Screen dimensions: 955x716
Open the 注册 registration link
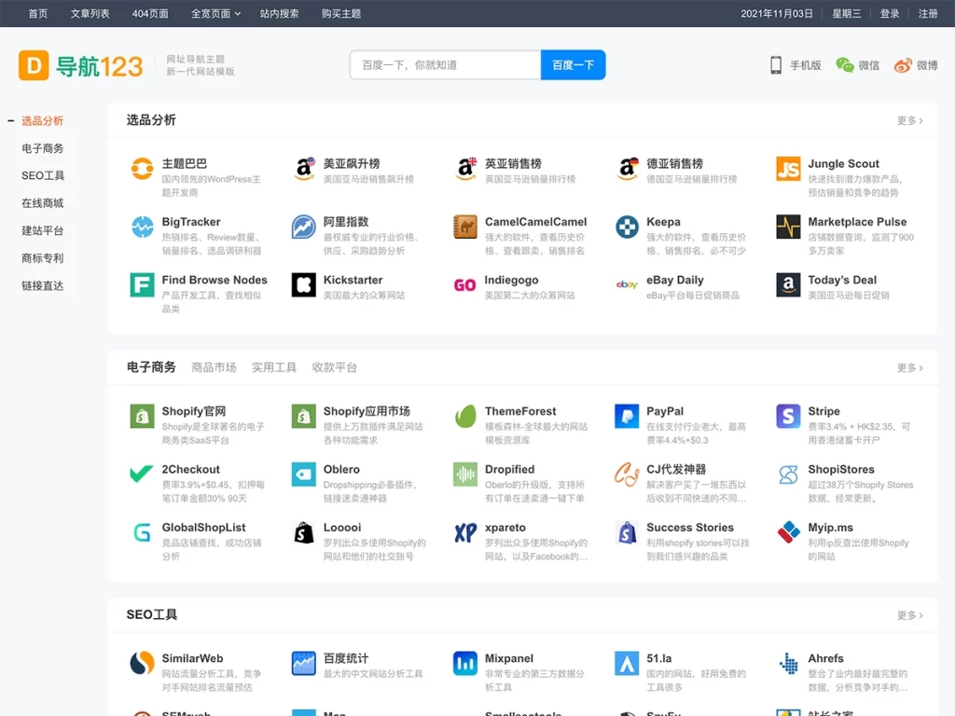click(927, 14)
